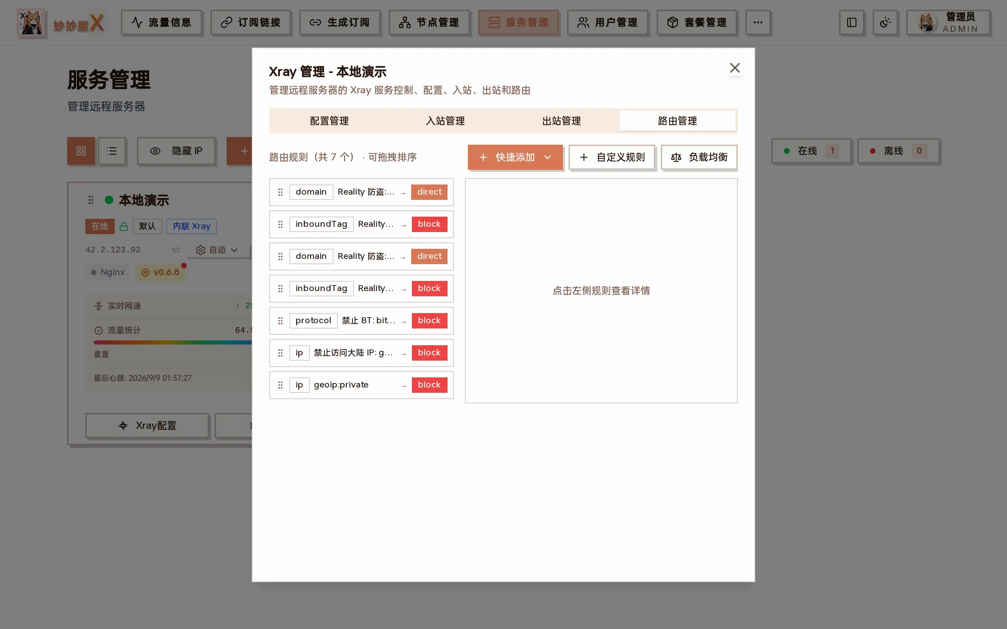Click the Nginx status badge
Viewport: 1007px width, 629px height.
[108, 273]
